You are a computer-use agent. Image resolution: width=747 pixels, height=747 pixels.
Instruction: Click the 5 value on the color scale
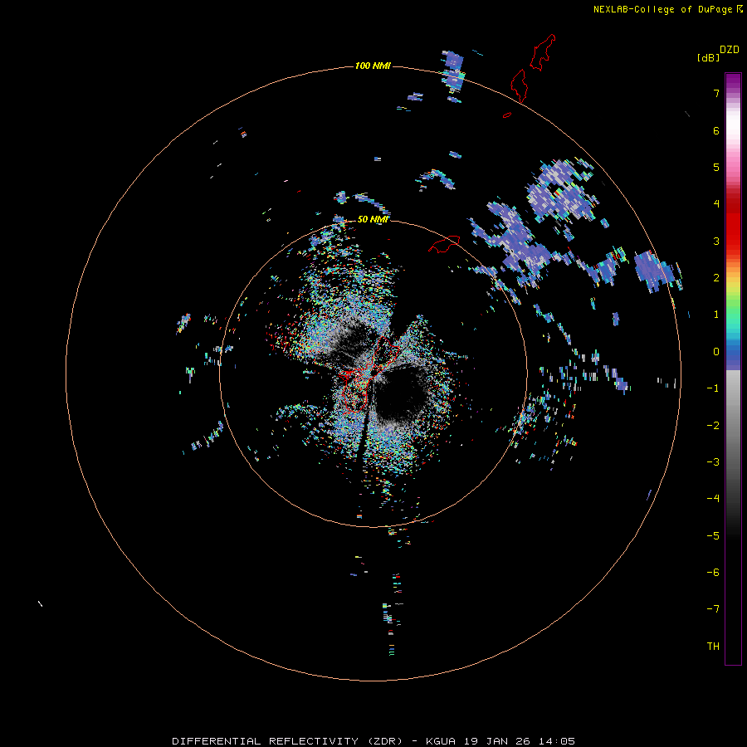(716, 167)
